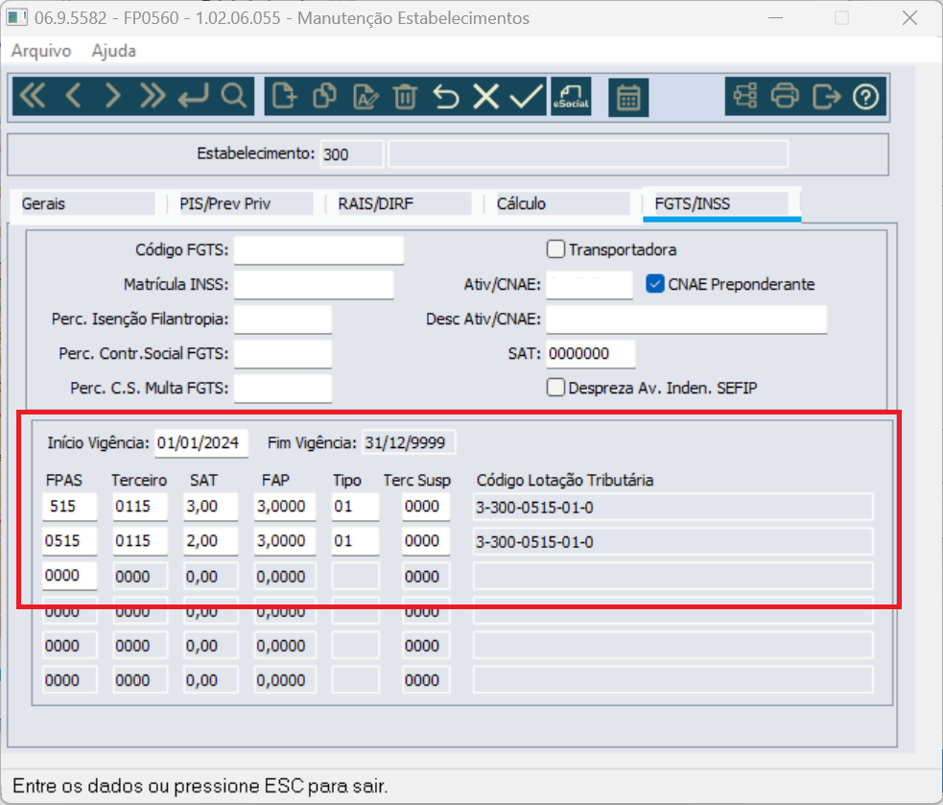Click the FAP field in the 0515 row

[x=285, y=541]
